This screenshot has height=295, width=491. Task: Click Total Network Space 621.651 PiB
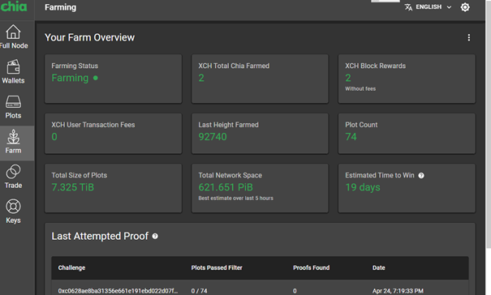tap(226, 187)
